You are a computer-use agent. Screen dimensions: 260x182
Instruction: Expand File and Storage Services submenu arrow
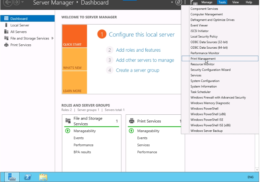[x=52, y=38]
